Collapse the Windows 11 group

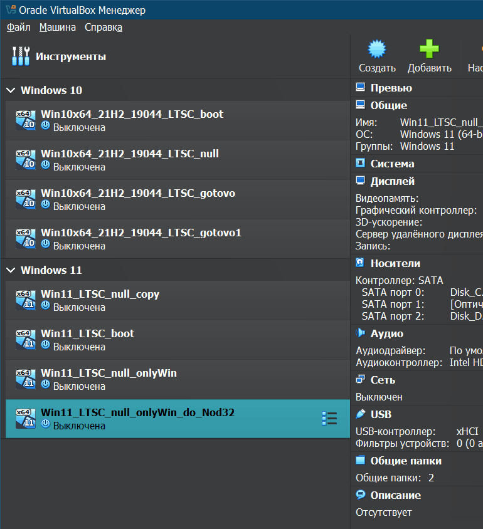11,270
